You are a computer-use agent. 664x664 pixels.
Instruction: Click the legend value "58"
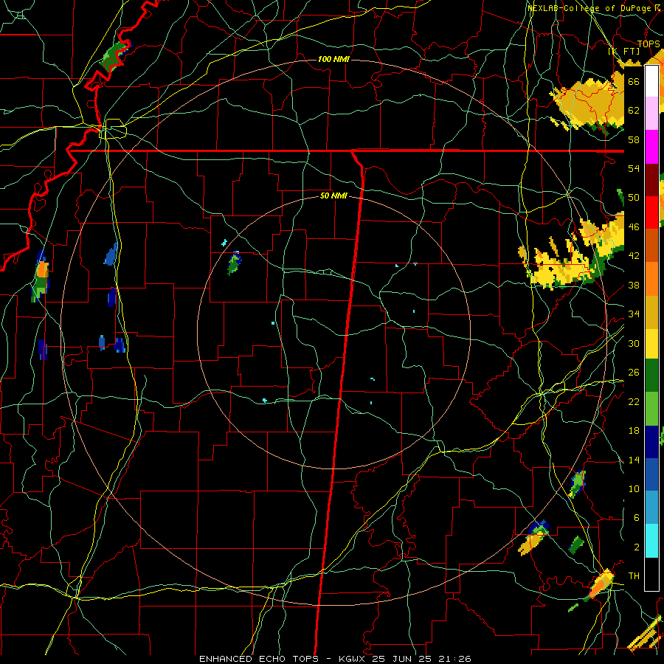(x=634, y=139)
